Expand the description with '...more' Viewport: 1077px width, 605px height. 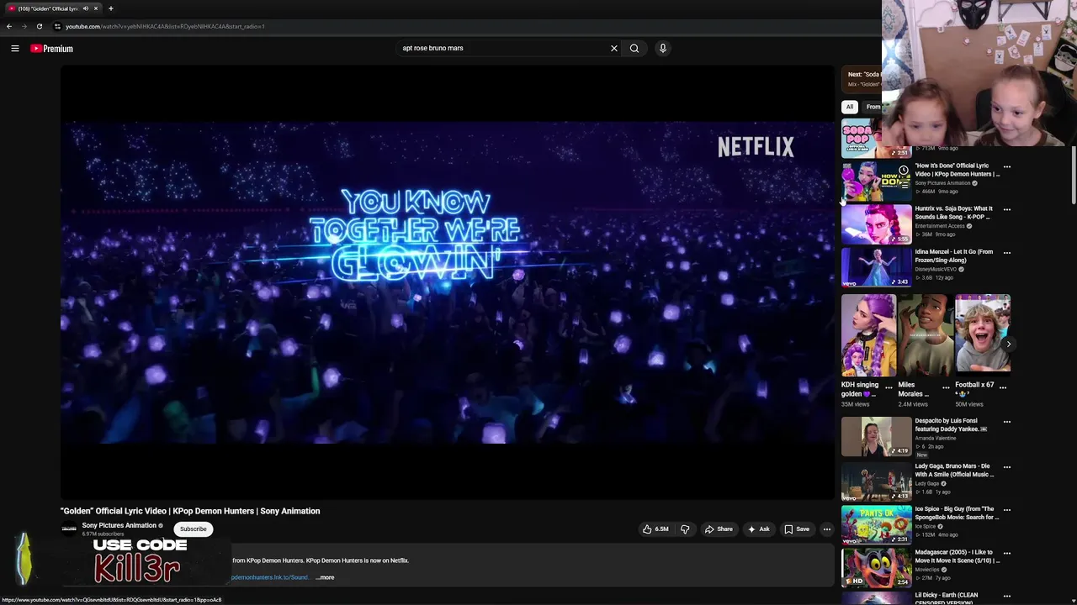point(325,577)
